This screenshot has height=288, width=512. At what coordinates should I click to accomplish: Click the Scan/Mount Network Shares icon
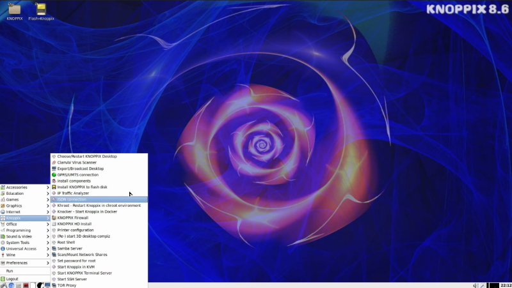tap(54, 254)
